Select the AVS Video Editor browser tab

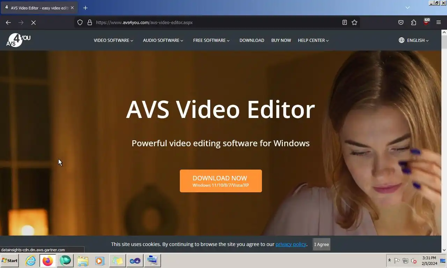tap(39, 8)
